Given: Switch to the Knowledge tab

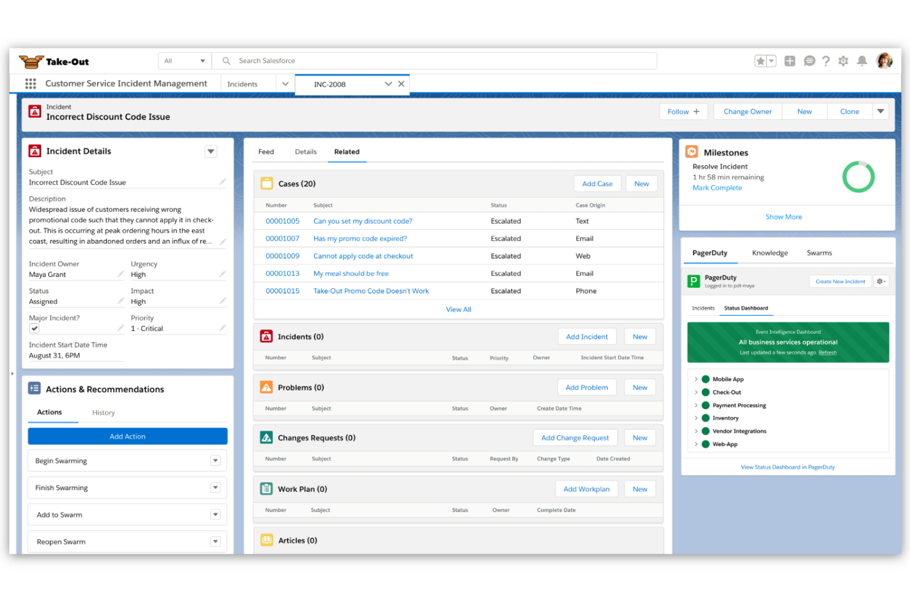Looking at the screenshot, I should click(770, 253).
